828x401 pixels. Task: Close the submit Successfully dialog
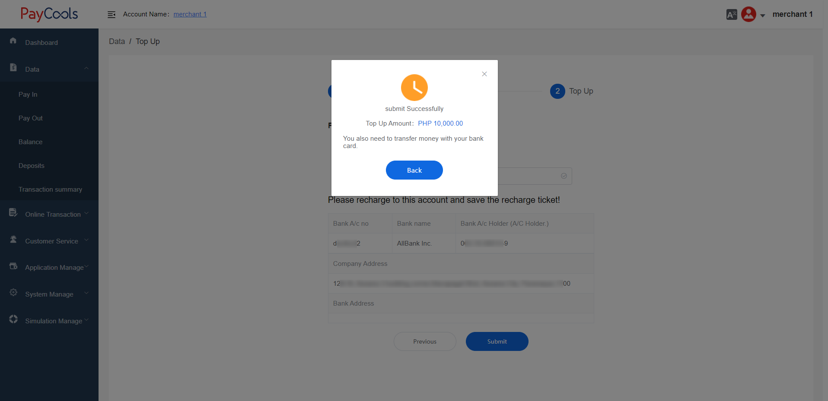point(484,74)
